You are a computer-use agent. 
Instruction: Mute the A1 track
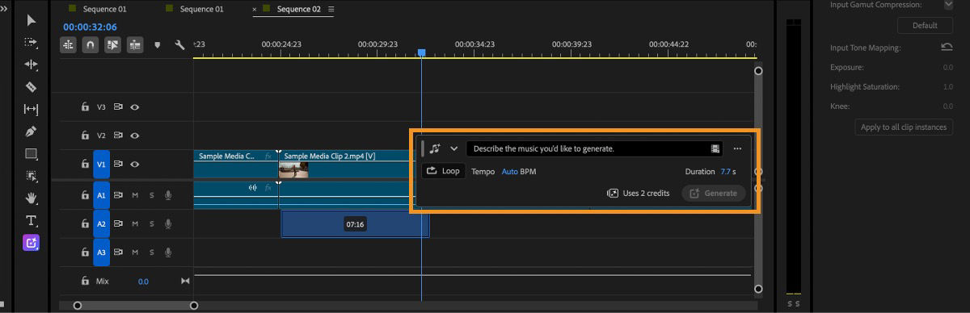click(135, 194)
